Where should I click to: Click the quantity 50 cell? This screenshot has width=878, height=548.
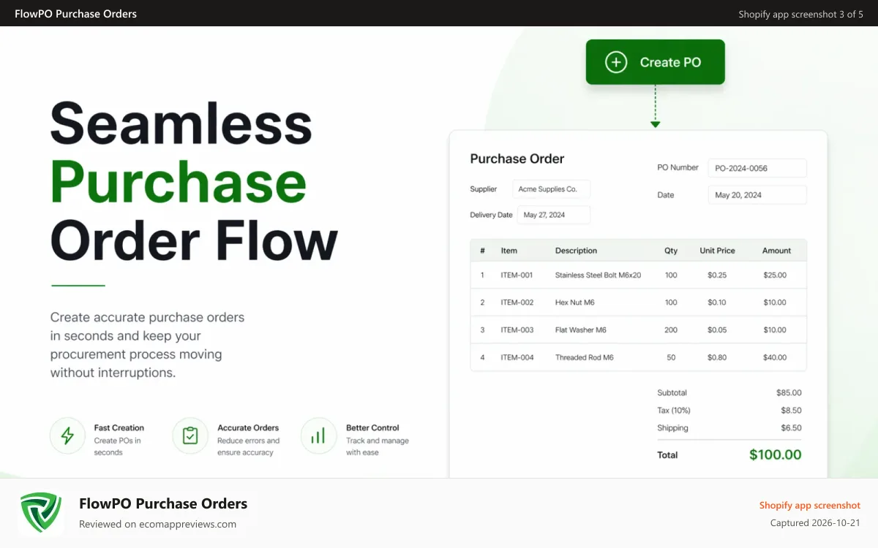[671, 358]
